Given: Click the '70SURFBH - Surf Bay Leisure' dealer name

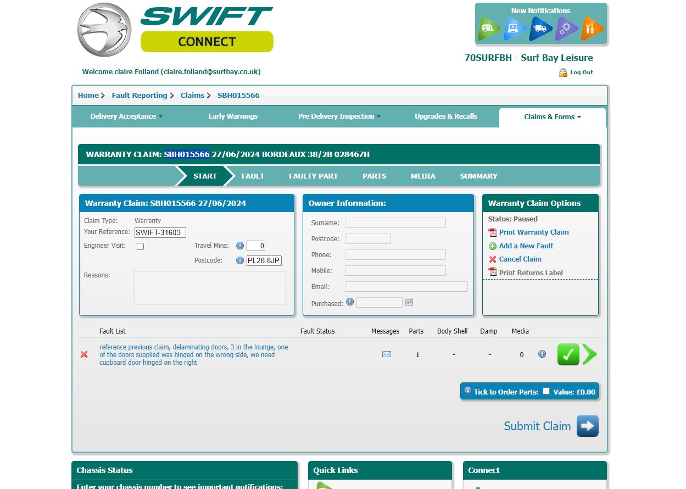Looking at the screenshot, I should pos(529,58).
